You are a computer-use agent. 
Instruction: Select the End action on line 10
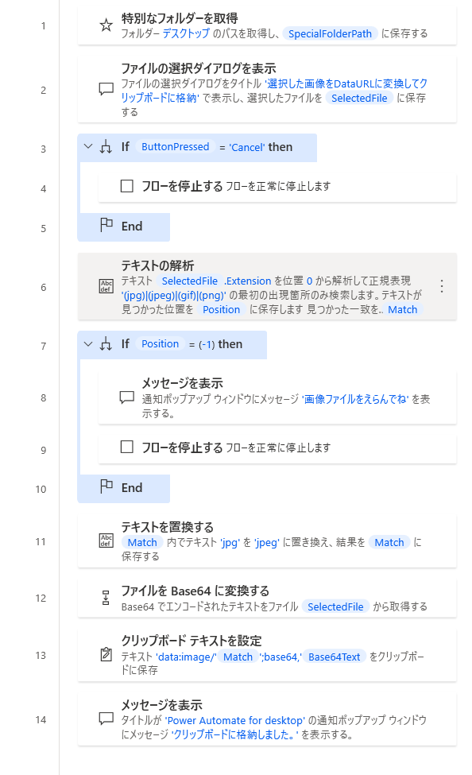click(123, 488)
